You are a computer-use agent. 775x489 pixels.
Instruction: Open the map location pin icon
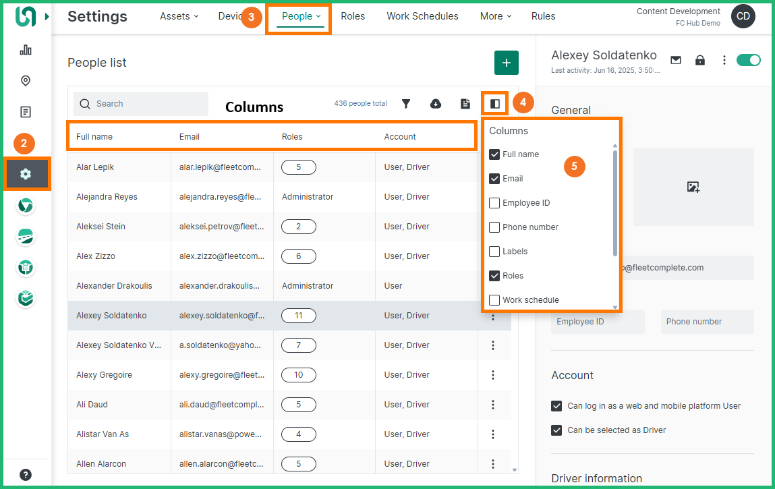26,81
